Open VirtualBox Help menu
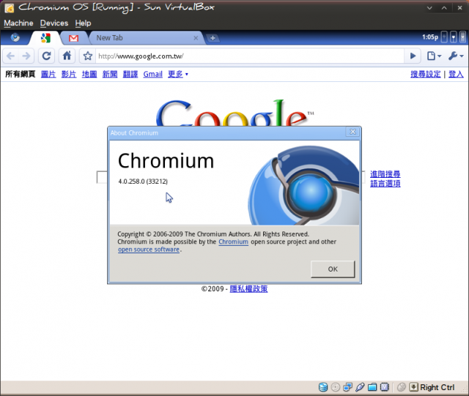469x396 pixels. pyautogui.click(x=83, y=23)
